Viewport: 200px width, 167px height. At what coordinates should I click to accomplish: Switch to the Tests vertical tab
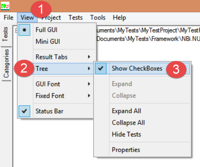[6, 34]
